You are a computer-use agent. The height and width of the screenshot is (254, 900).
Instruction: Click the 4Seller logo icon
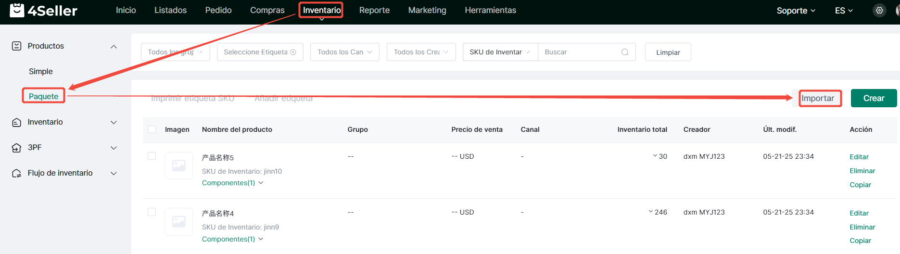[x=17, y=10]
